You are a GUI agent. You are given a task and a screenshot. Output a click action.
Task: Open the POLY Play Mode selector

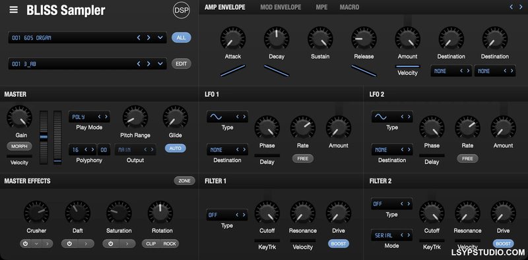(x=89, y=117)
